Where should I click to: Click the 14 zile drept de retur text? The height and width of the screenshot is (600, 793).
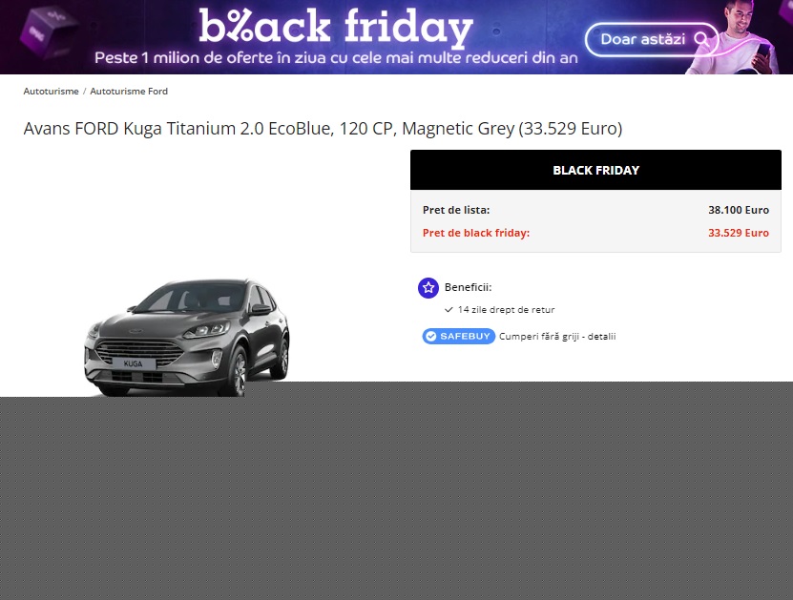(507, 310)
